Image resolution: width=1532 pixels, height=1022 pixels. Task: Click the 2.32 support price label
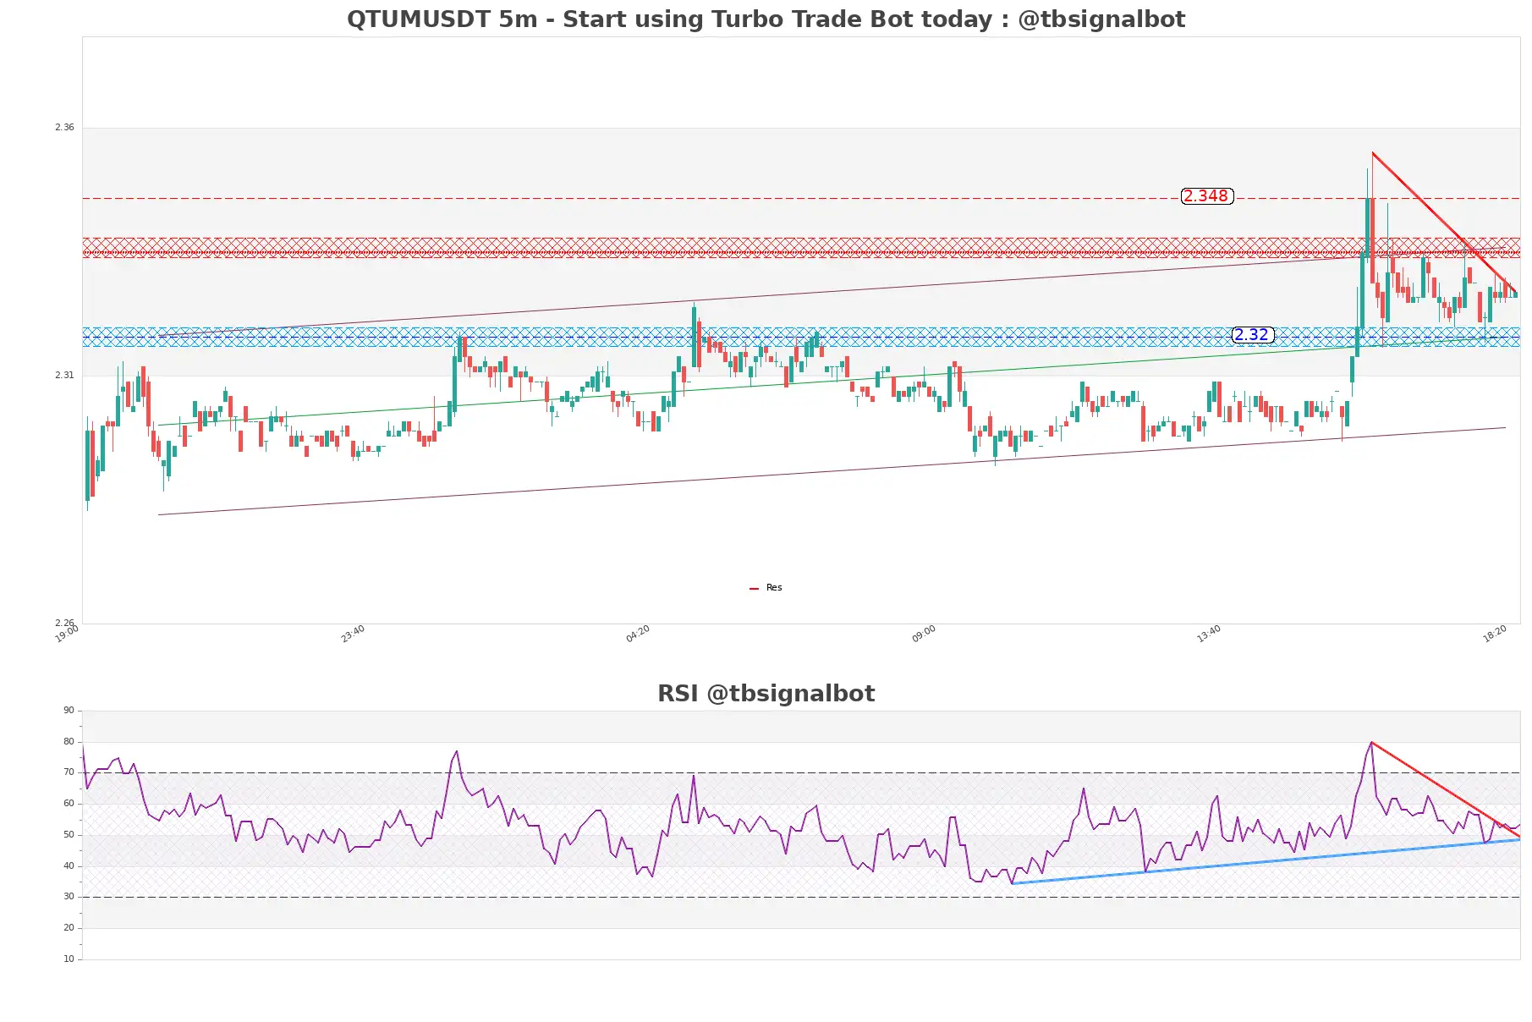coord(1252,335)
